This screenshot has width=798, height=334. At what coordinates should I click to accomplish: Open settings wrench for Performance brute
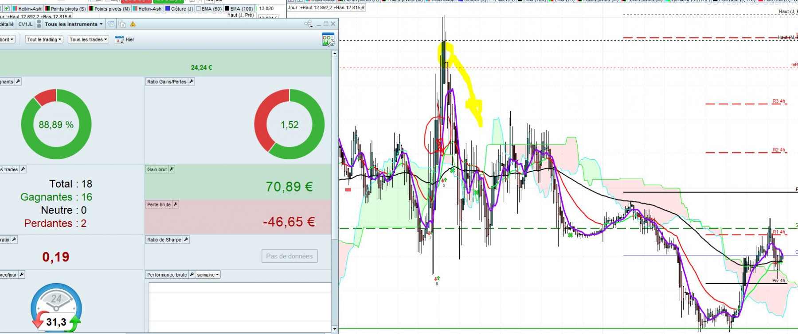(192, 275)
